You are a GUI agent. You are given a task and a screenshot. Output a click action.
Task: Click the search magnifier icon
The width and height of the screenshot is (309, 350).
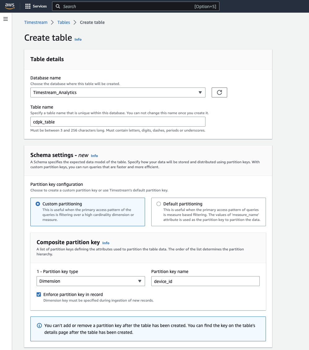click(x=58, y=6)
